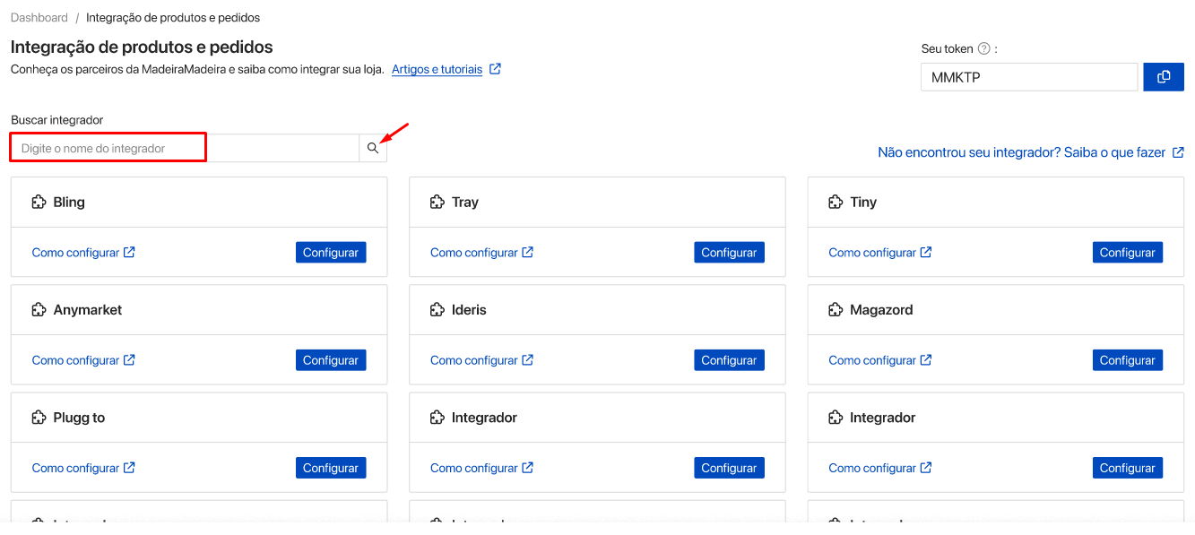Image resolution: width=1195 pixels, height=535 pixels.
Task: Open the Artigos e tutoriais link
Action: click(x=437, y=69)
